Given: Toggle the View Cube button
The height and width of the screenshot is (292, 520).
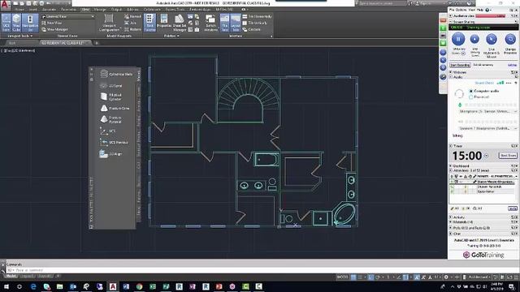Looking at the screenshot, I should tap(16, 23).
